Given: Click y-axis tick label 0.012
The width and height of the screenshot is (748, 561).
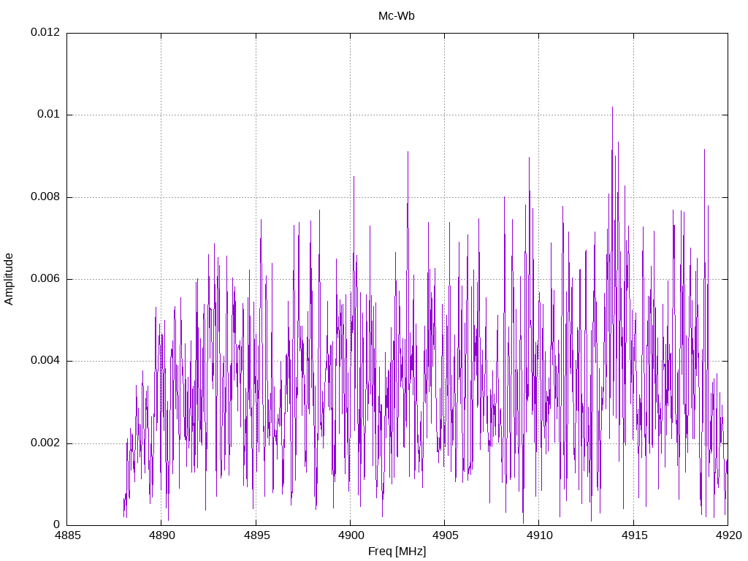Looking at the screenshot, I should tap(45, 32).
